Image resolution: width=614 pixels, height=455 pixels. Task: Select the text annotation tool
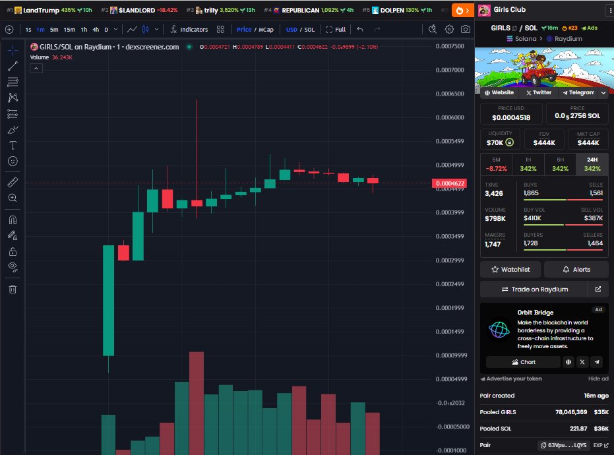(x=13, y=145)
